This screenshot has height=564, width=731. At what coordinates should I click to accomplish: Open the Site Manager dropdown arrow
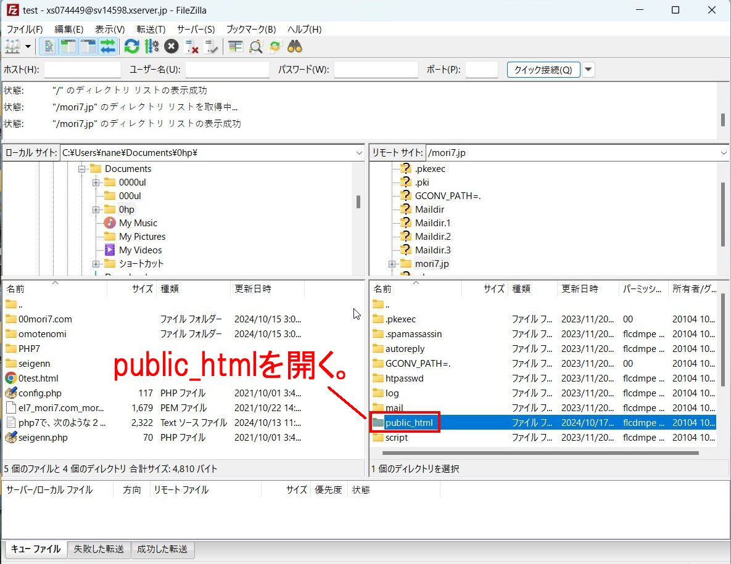pos(28,47)
